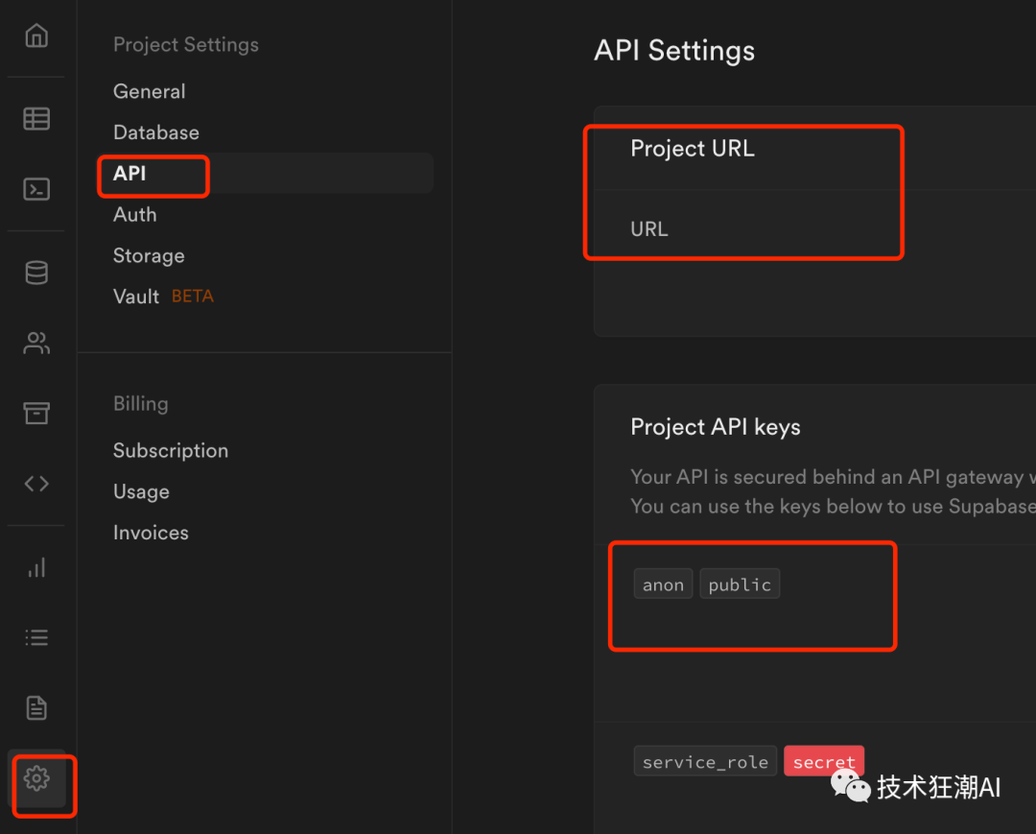Open the Invoices page
The height and width of the screenshot is (834, 1036).
point(151,533)
